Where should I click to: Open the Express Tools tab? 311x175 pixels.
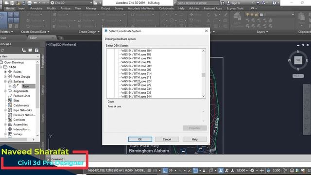coord(235,8)
